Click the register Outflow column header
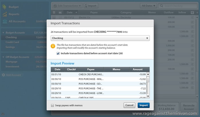This screenshot has width=200, height=117. click(x=169, y=12)
